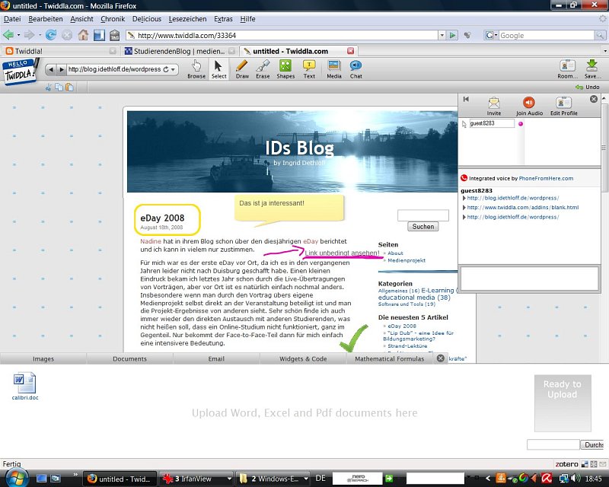Click the Save download icon
Viewport: 609px width, 487px height.
pyautogui.click(x=592, y=69)
